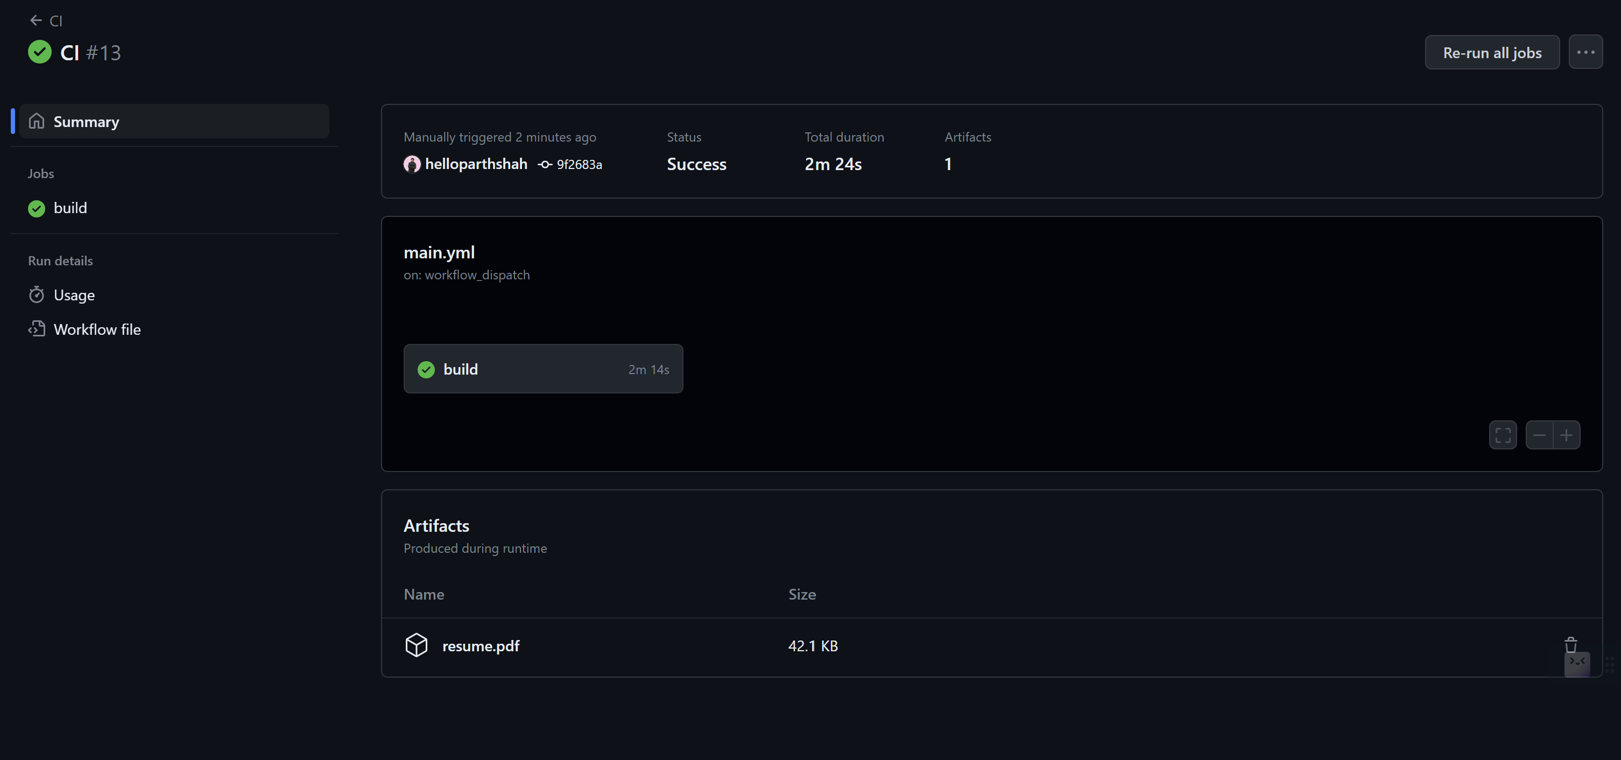This screenshot has width=1621, height=760.
Task: Zoom in the workflow graph
Action: coord(1566,435)
